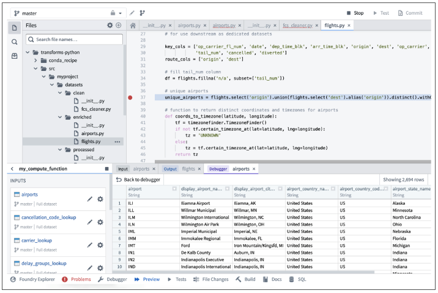Open the Files panel icon in sidebar
This screenshot has height=293, width=438.
pyautogui.click(x=14, y=28)
